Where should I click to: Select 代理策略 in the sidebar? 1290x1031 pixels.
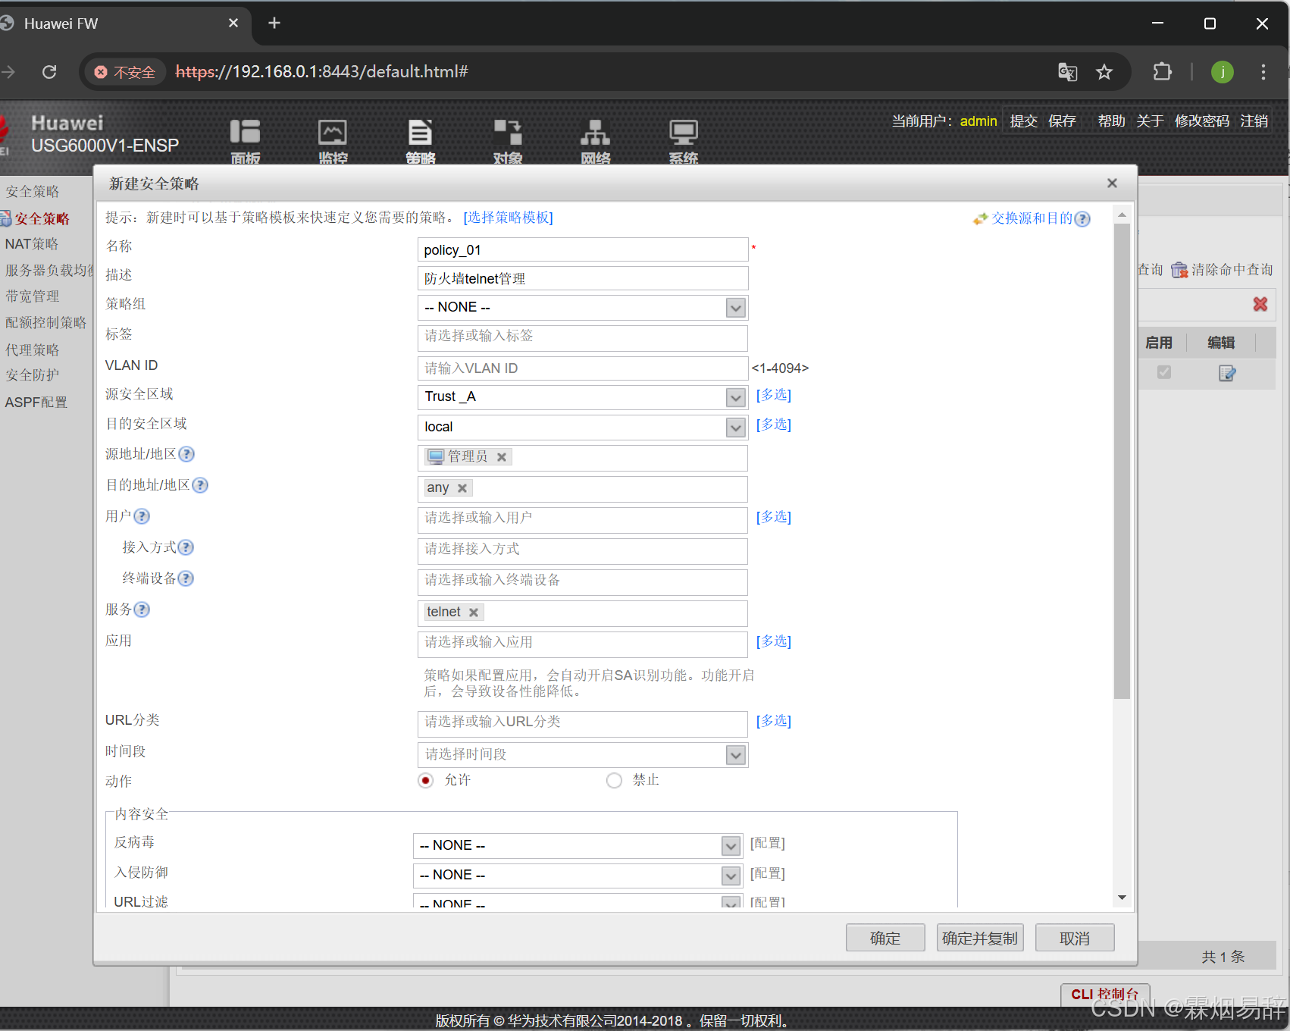coord(32,350)
